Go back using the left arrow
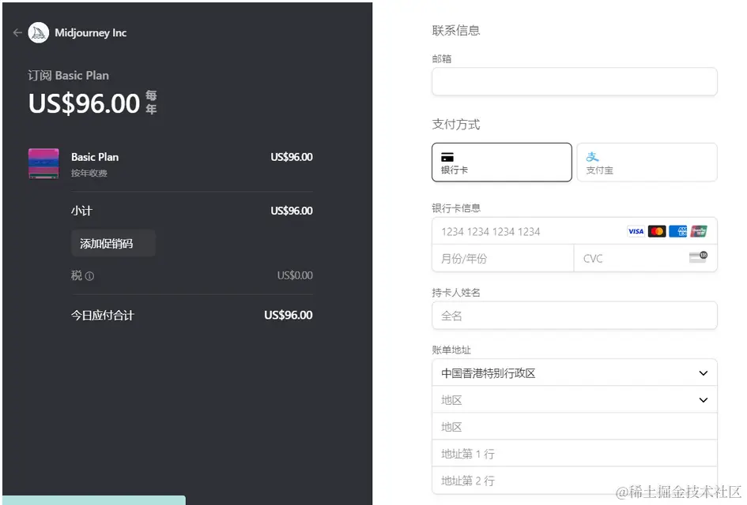The height and width of the screenshot is (505, 747). point(17,33)
